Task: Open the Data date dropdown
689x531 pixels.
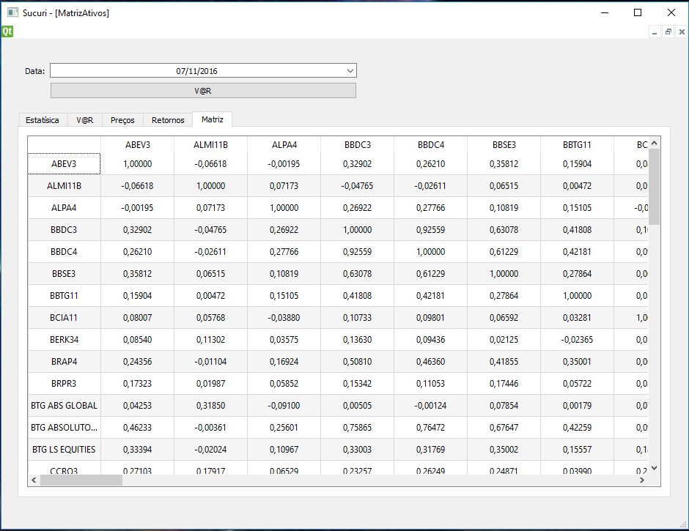Action: pyautogui.click(x=350, y=71)
